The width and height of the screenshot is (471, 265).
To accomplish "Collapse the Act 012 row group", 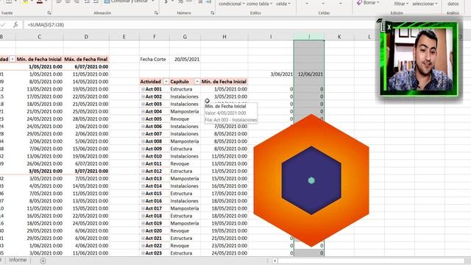I will [x=143, y=172].
